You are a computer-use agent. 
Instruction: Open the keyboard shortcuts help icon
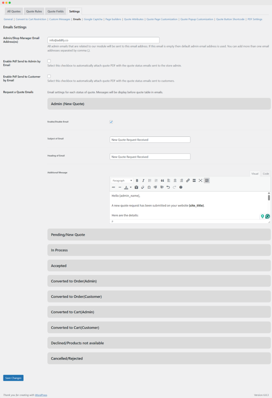[181, 187]
